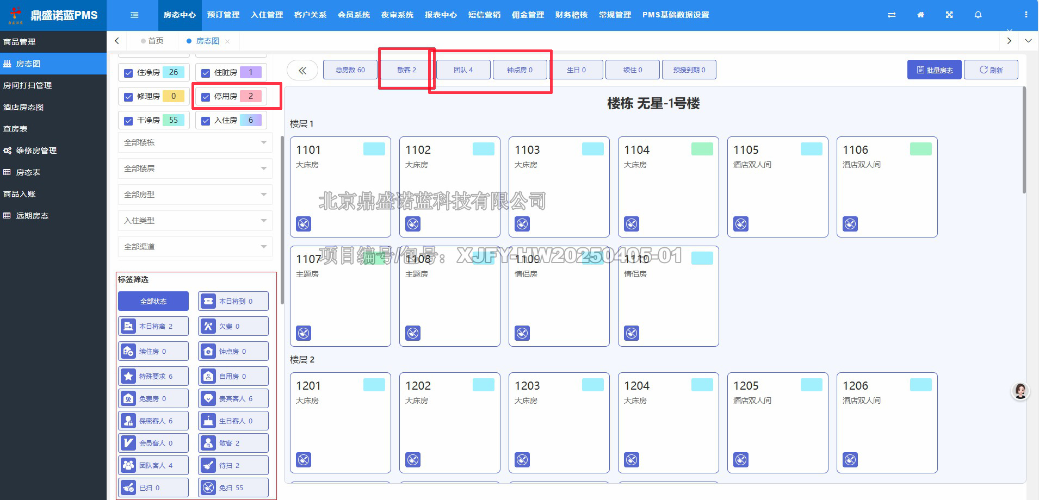Select room card 1105 酒店双人间
1039x500 pixels.
coord(777,186)
